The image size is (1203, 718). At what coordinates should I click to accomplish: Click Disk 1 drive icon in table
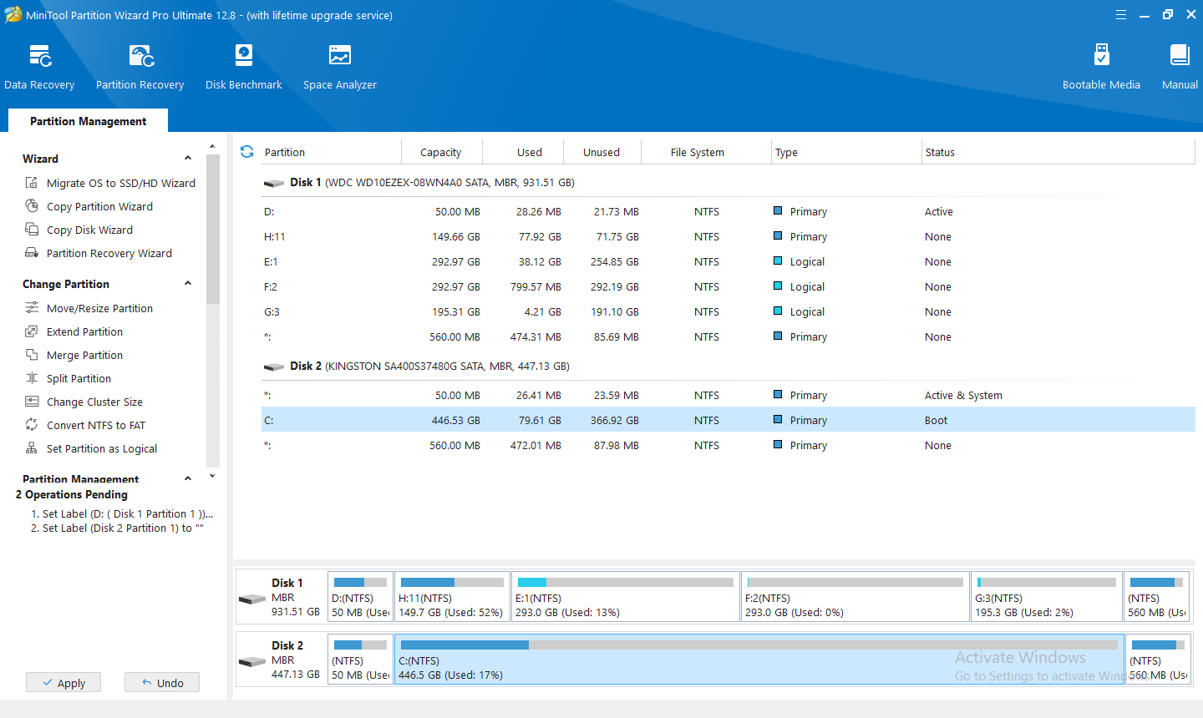(x=274, y=183)
